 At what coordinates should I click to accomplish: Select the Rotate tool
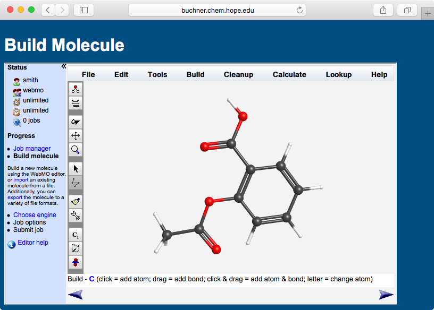(75, 122)
